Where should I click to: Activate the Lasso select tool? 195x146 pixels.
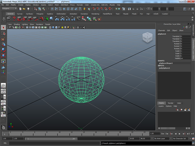[3, 33]
